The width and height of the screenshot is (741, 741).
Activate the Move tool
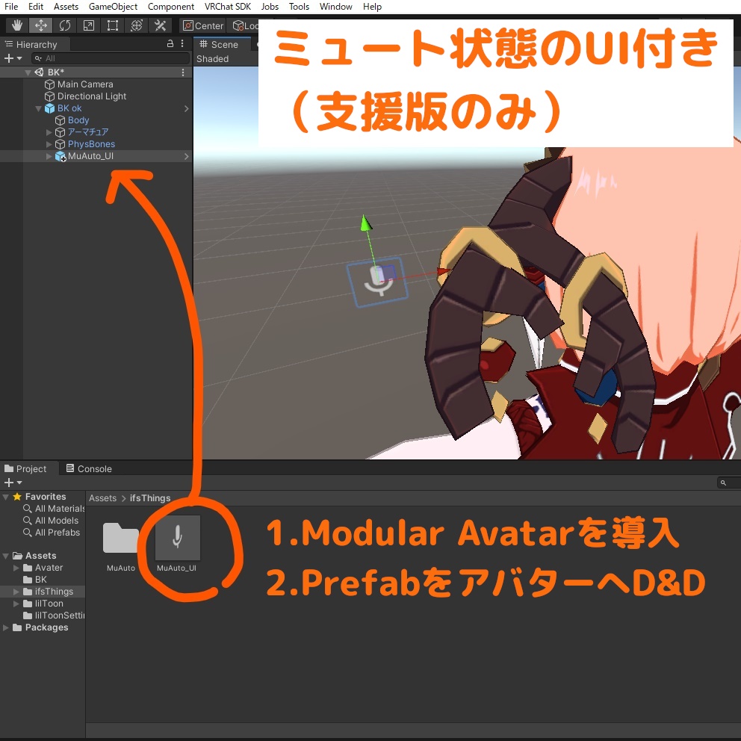(41, 25)
